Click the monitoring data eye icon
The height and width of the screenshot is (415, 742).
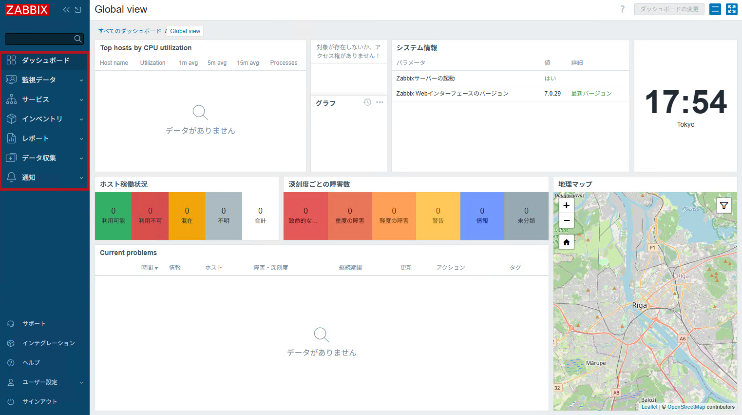coord(11,79)
